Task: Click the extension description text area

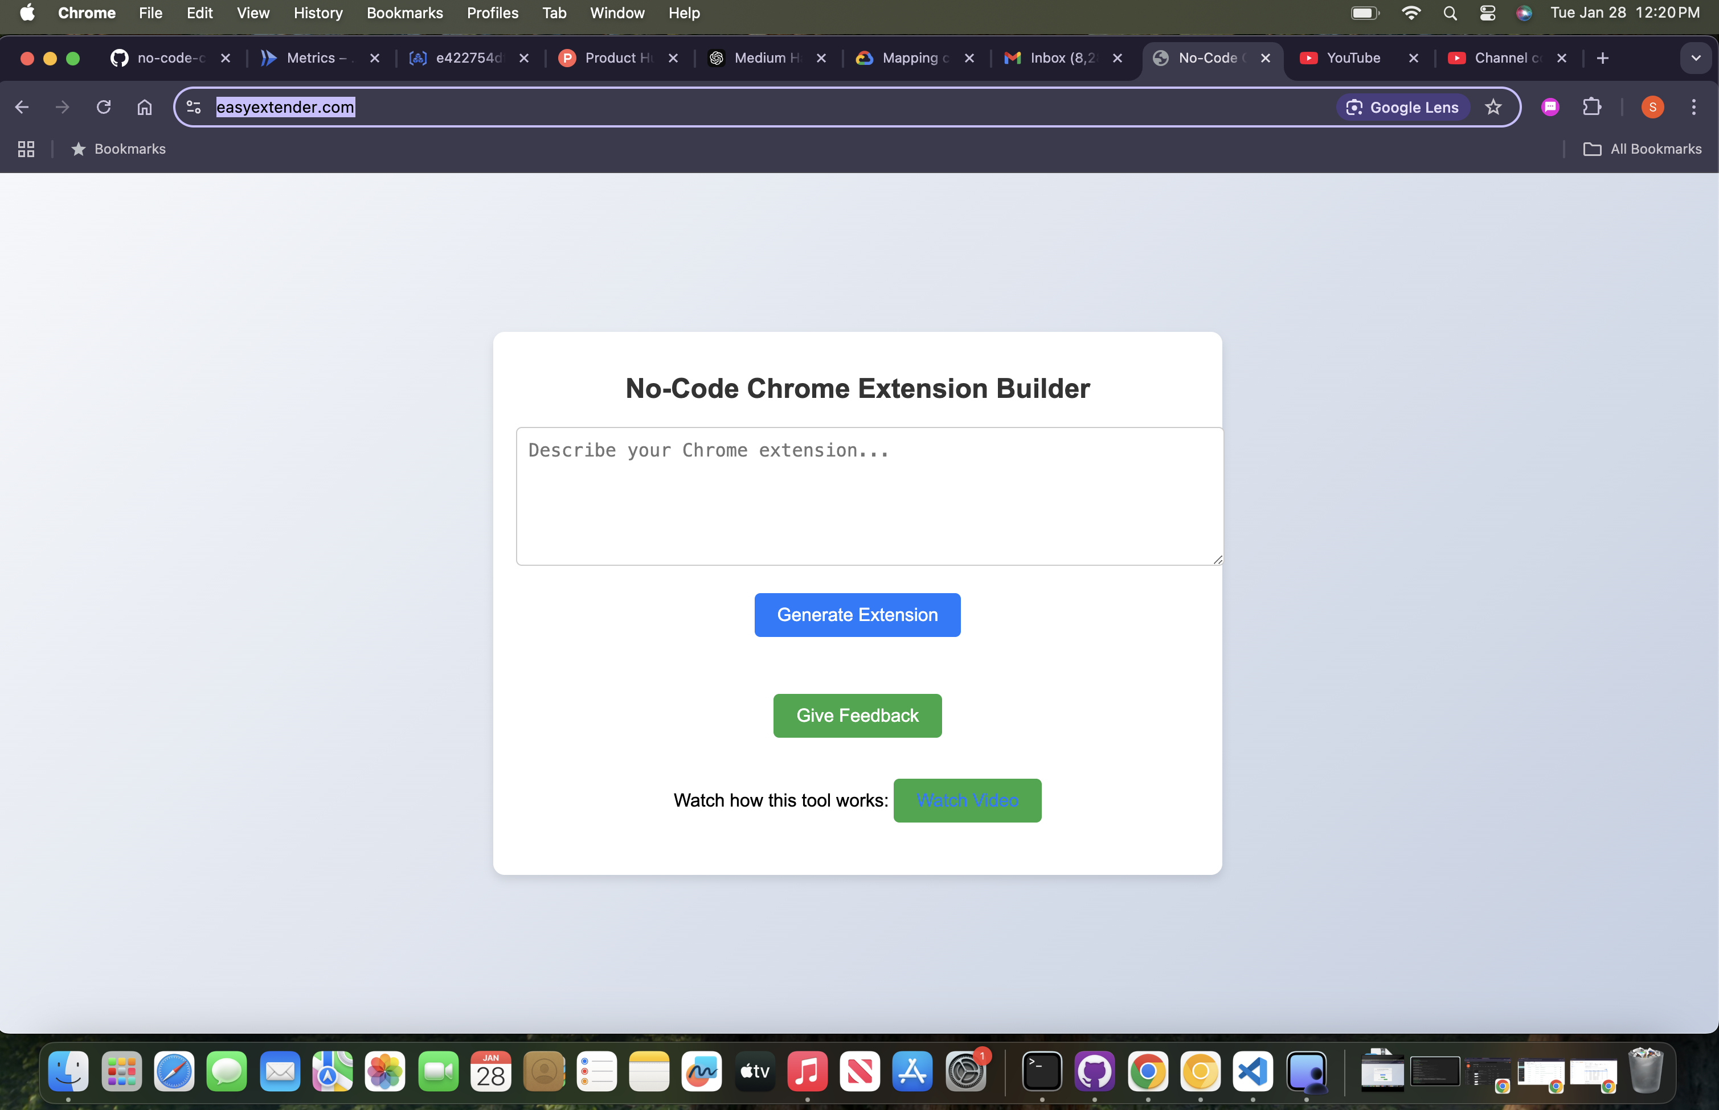Action: point(869,496)
